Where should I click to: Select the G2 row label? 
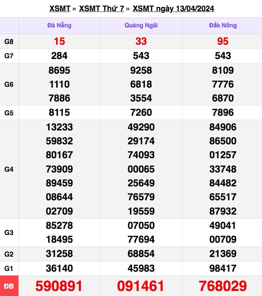click(9, 254)
